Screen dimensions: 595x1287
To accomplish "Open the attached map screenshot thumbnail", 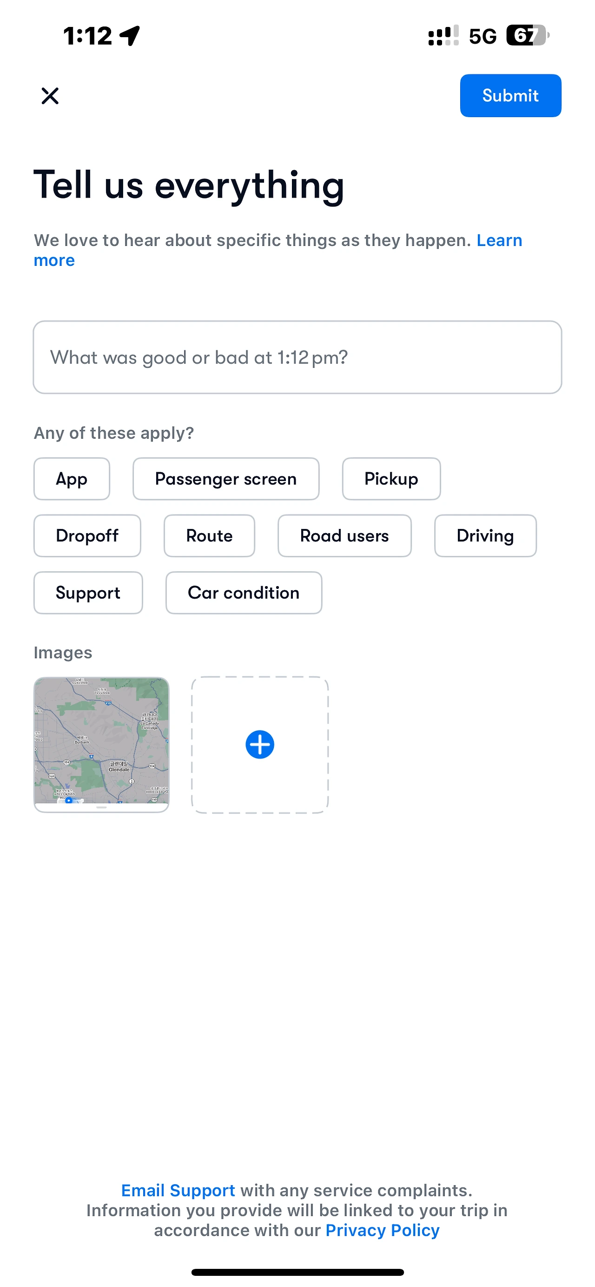I will pyautogui.click(x=101, y=745).
